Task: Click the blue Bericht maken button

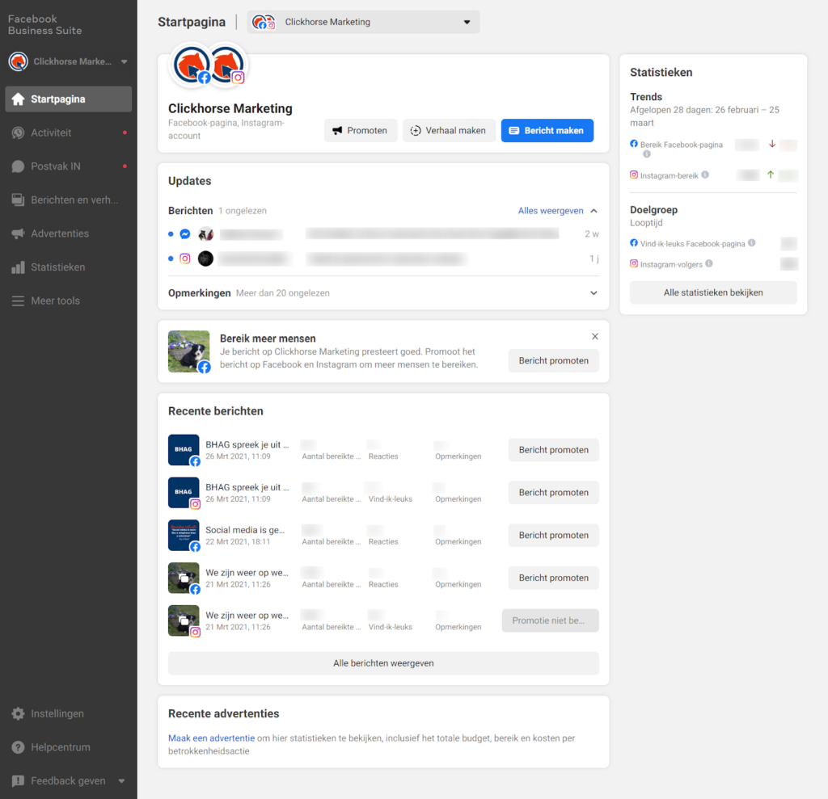Action: [547, 130]
